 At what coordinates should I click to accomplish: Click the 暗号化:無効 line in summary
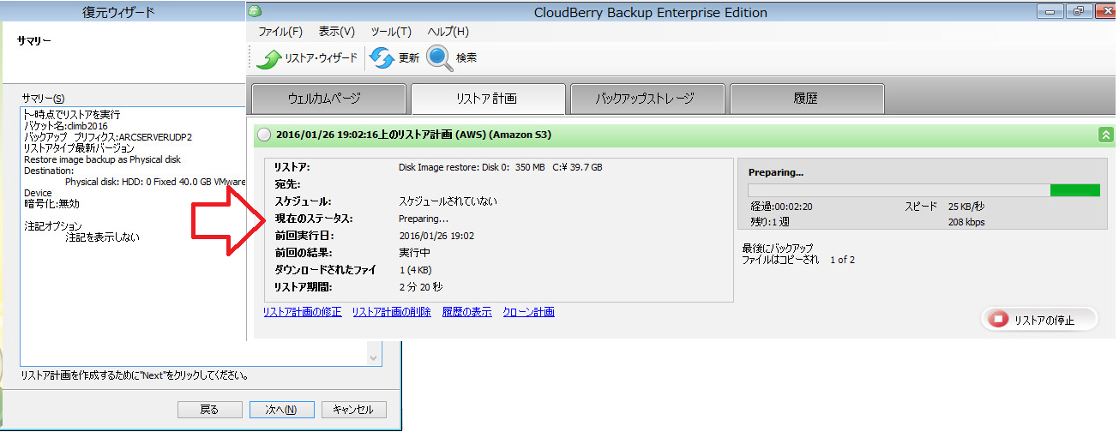(51, 204)
